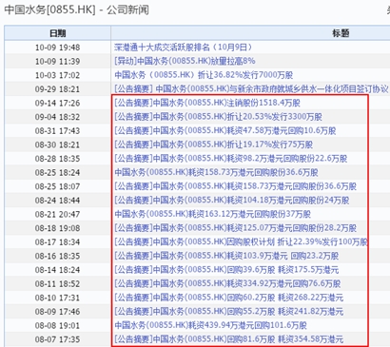This screenshot has height=347, width=390.
Task: Open 折让20.53%发行3300万股 announcement link
Action: pos(218,117)
